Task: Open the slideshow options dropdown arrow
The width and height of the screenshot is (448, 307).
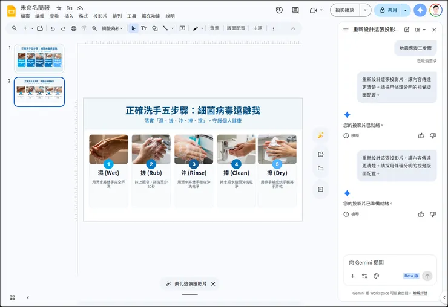Action: (365, 10)
